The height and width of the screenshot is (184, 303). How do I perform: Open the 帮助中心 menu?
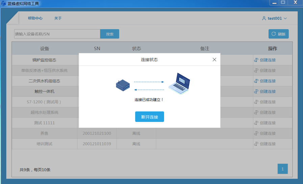(35, 18)
